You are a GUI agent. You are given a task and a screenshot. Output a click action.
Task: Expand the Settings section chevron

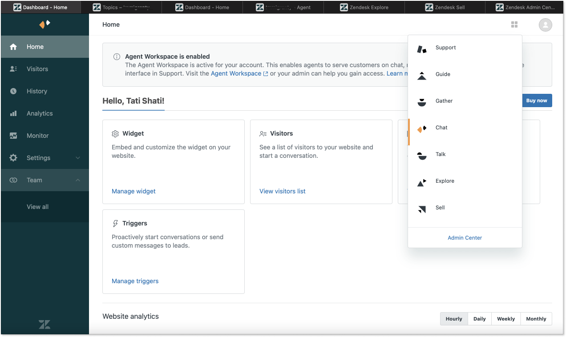click(78, 158)
